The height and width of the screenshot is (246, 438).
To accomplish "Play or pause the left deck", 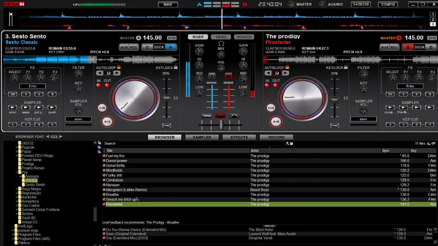I will click(x=107, y=121).
